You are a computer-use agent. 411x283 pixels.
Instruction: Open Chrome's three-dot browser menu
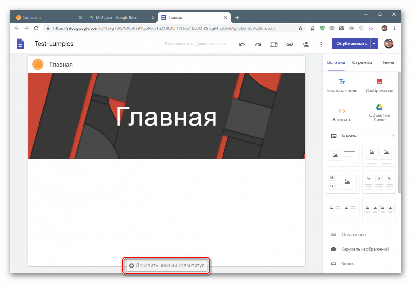coord(394,28)
